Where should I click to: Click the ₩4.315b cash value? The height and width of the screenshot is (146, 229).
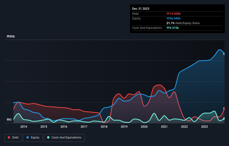(x=173, y=28)
